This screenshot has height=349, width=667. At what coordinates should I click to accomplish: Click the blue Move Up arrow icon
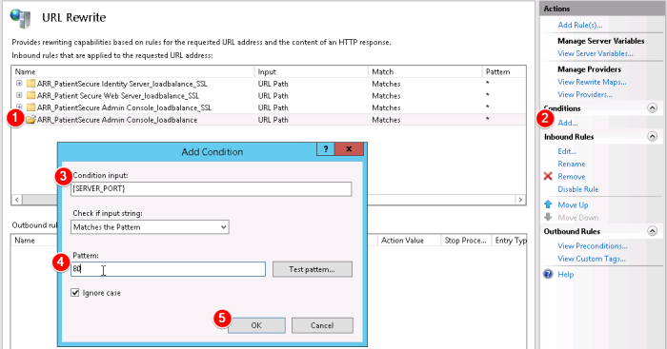point(548,204)
